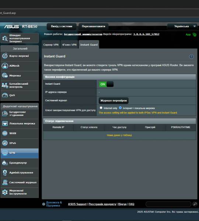The image size is (199, 221).
Task: Click the Час доступу column header
Action: (119, 127)
